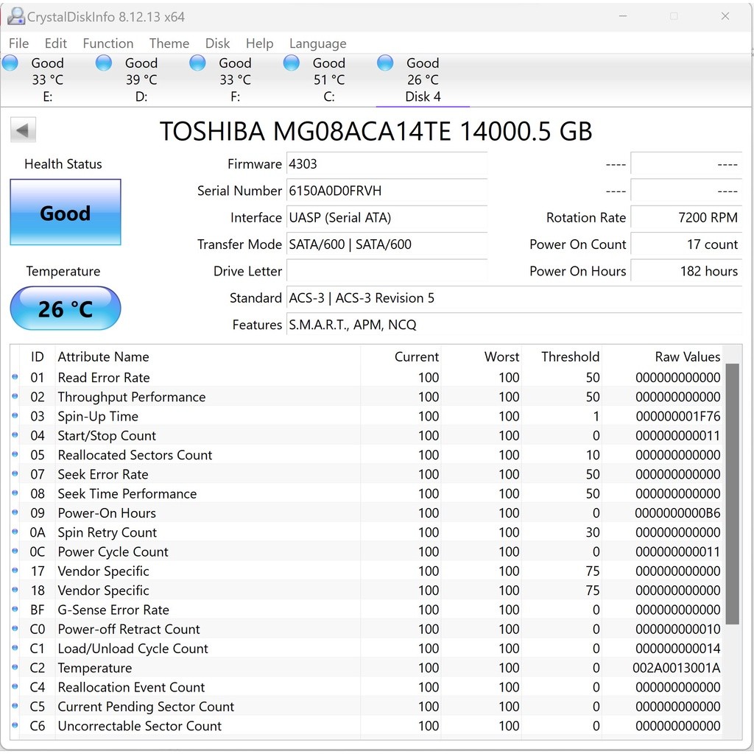Open the Edit menu
This screenshot has height=754, width=754.
tap(56, 43)
